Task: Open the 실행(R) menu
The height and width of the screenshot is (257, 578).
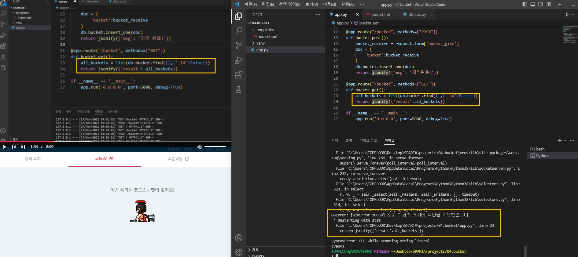Action: pos(347,4)
